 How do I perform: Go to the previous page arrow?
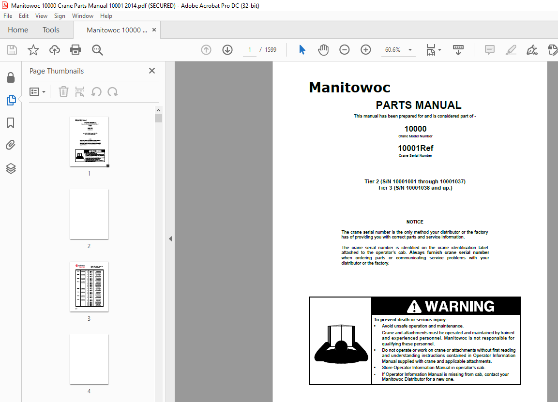click(206, 50)
